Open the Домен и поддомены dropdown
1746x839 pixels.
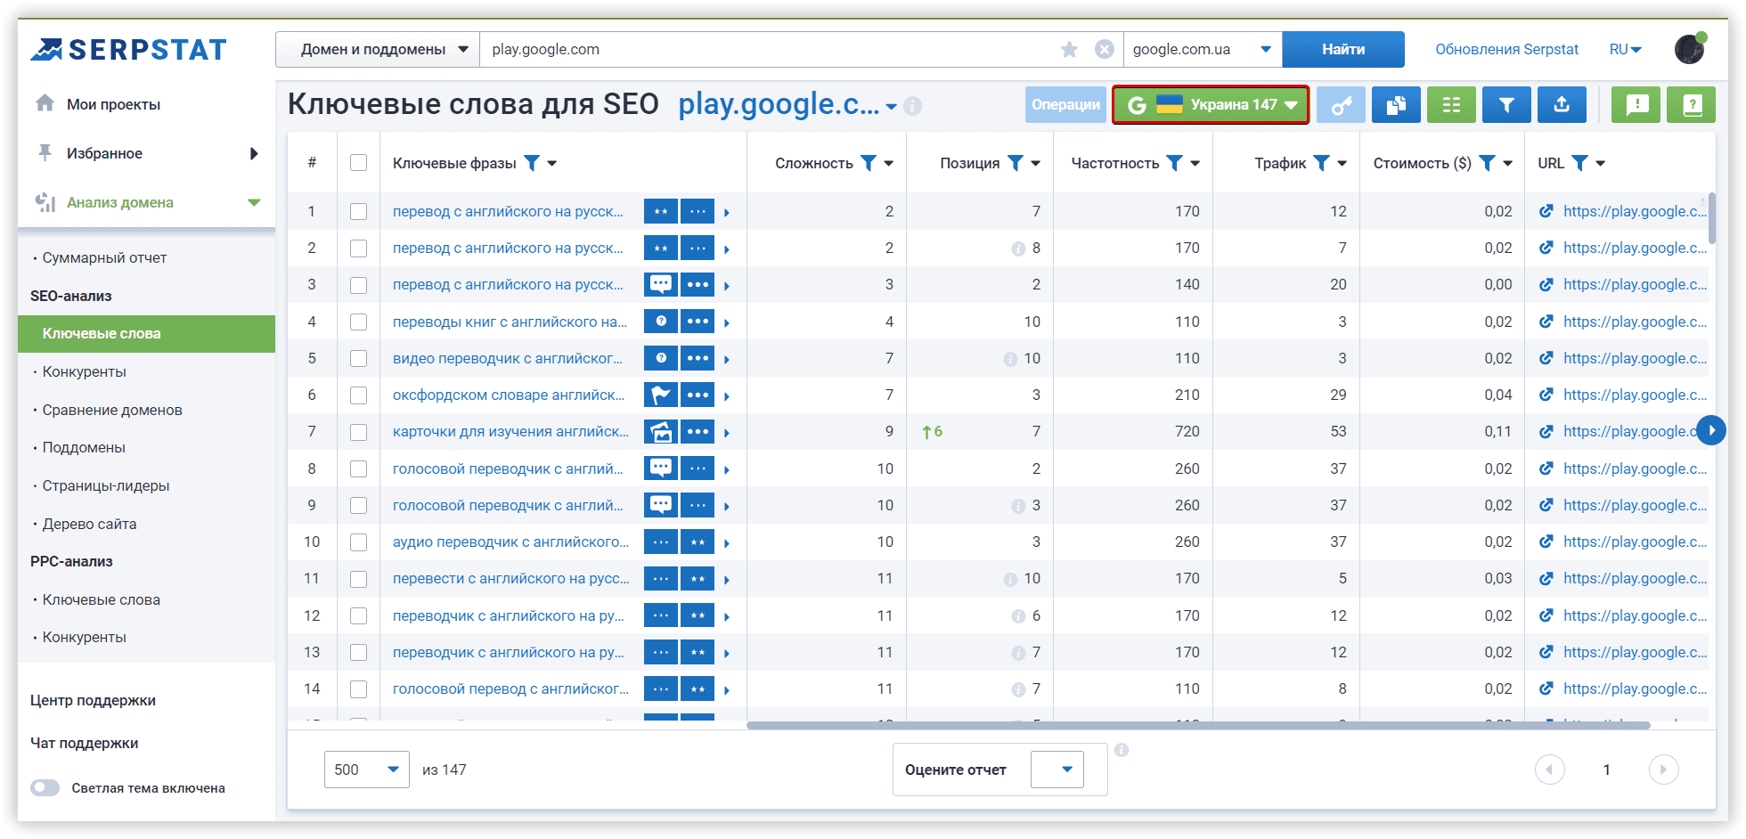378,50
